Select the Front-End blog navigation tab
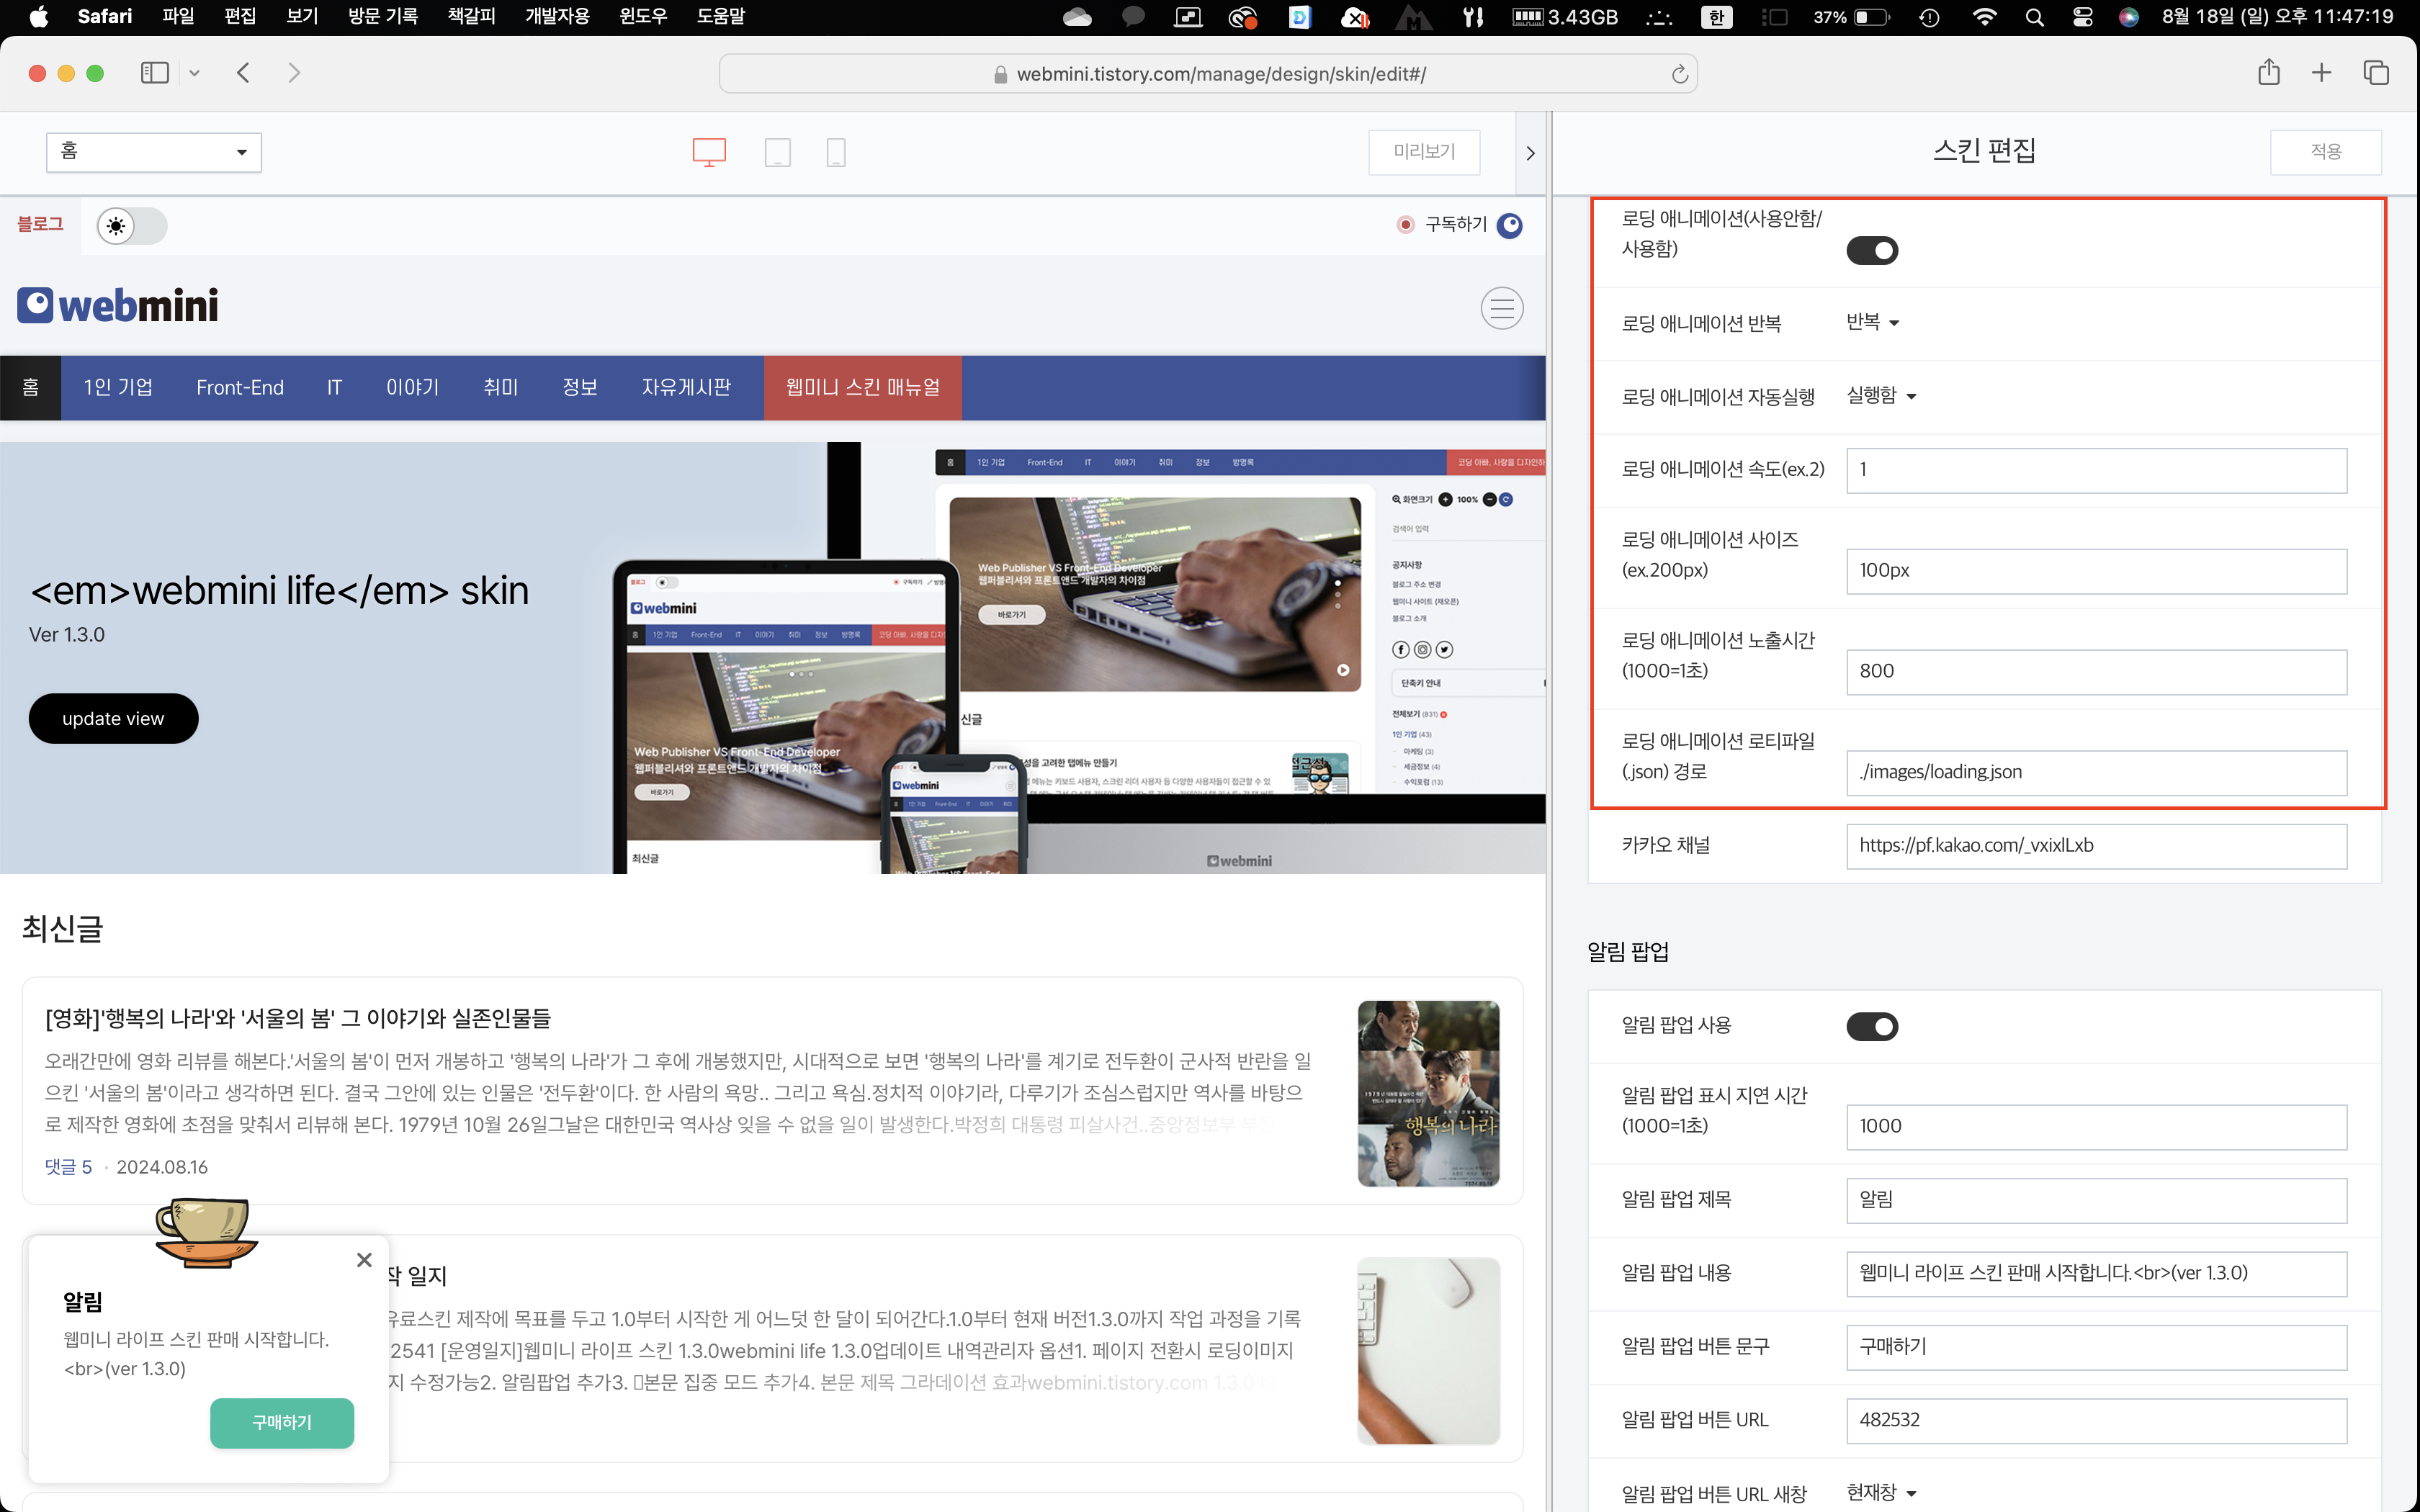This screenshot has width=2420, height=1512. point(240,388)
